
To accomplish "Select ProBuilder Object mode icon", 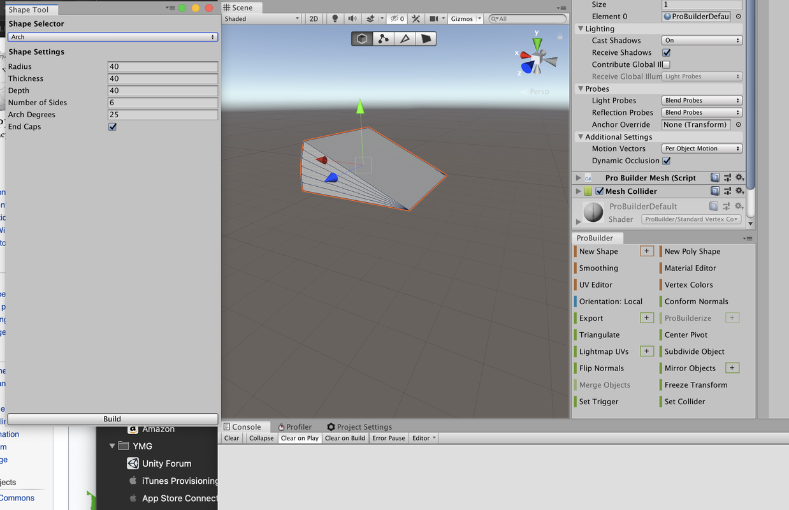I will (x=362, y=39).
